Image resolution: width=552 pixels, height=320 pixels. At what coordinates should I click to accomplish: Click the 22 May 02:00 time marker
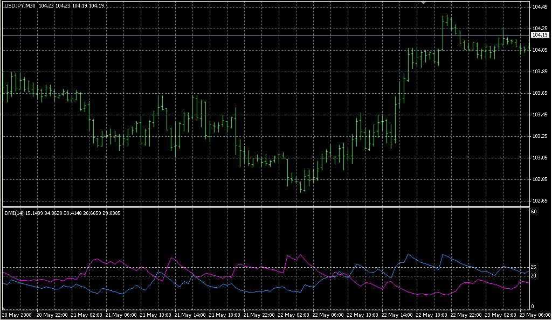click(x=294, y=315)
